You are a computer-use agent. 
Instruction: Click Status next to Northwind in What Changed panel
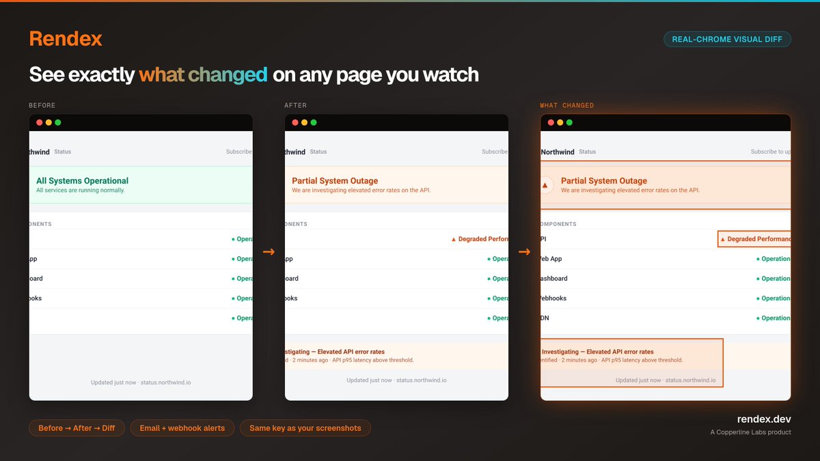pyautogui.click(x=587, y=152)
